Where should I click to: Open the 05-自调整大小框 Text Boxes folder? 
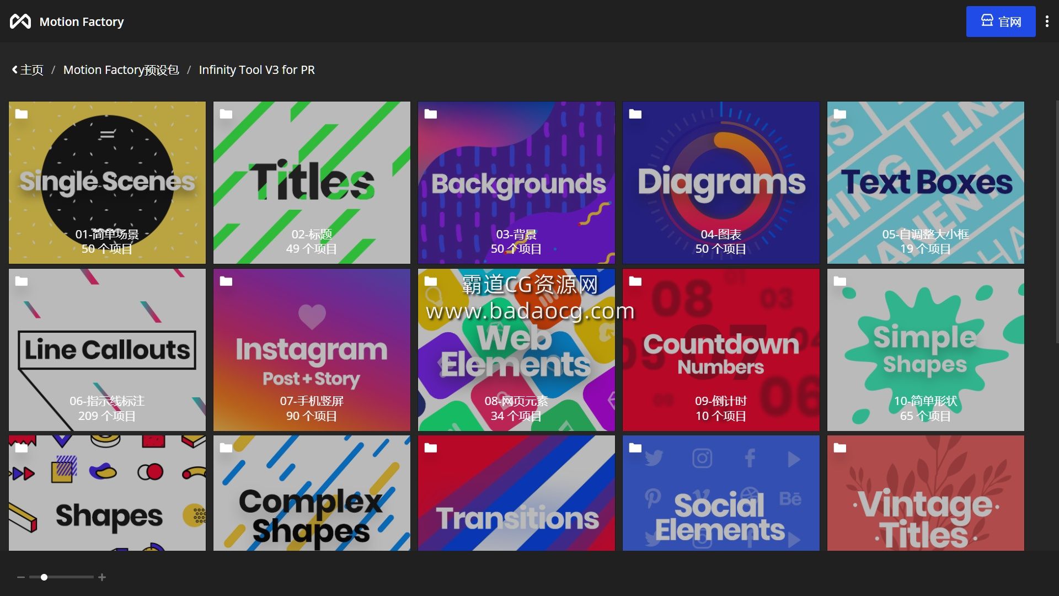pos(926,183)
